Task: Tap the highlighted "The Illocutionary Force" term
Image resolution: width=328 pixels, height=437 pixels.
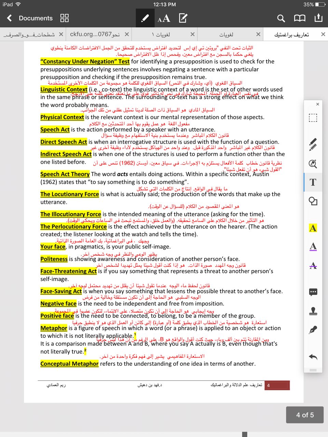Action: 71,214
